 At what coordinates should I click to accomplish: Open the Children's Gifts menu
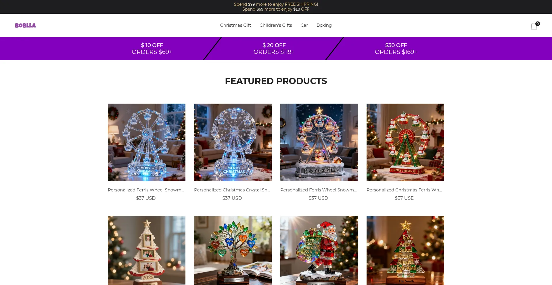[276, 25]
